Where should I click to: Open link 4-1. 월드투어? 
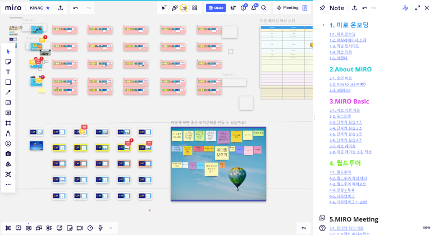click(x=340, y=172)
